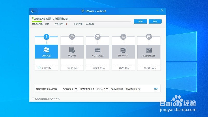
Task: Open QQ空间打不开 problem link
Action: [70, 89]
